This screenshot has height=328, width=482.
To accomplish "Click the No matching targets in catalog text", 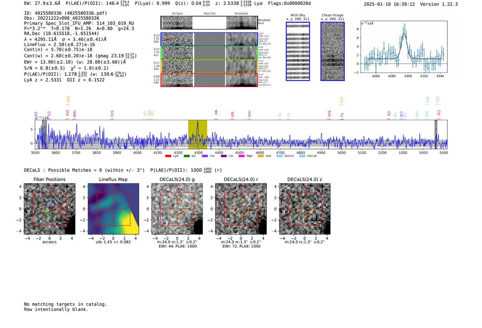I will pos(65,304).
